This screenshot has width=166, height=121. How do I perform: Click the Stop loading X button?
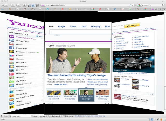click(x=19, y=5)
